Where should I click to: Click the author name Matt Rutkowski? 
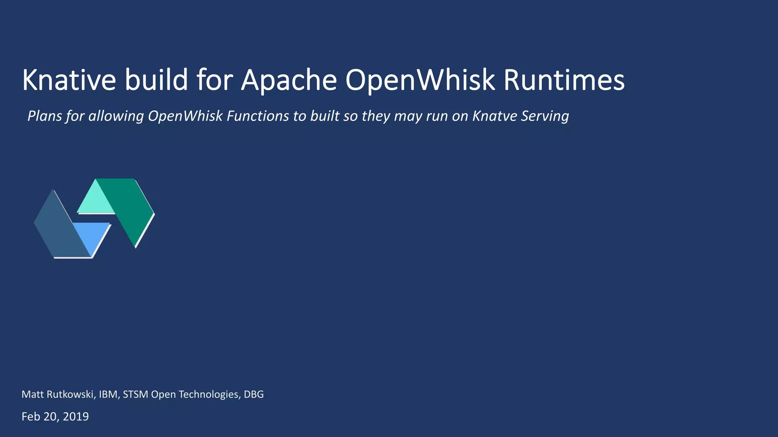57,395
